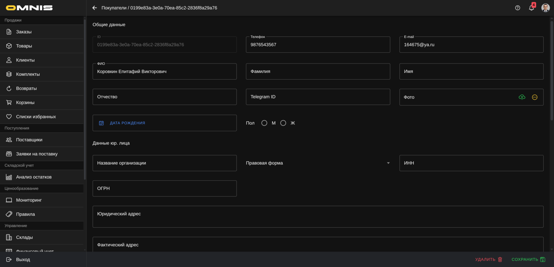Image resolution: width=554 pixels, height=267 pixels.
Task: Click the back arrow next to Покупатели
Action: tap(95, 8)
